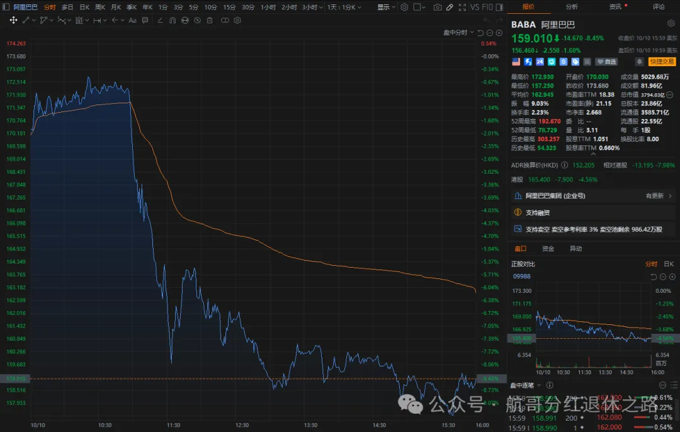Screen dimensions: 680x432
Task: Set a price alert with bell icon
Action: tap(639, 62)
